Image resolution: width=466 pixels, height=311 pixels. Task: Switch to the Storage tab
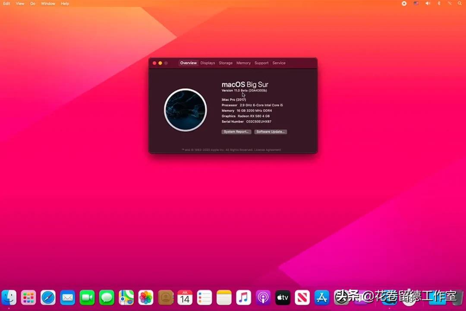coord(226,63)
